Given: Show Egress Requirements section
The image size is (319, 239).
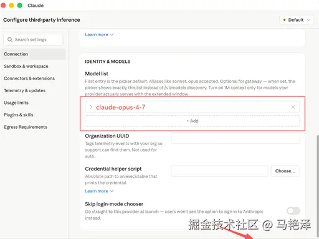Looking at the screenshot, I should pyautogui.click(x=26, y=127).
